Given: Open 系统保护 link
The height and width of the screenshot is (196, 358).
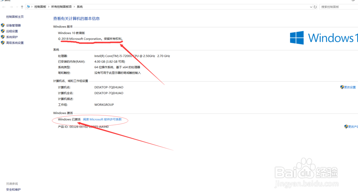Looking at the screenshot, I should click(x=12, y=37).
